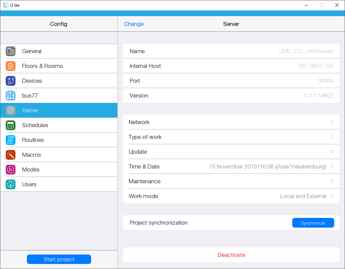Click the Users icon in sidebar
The height and width of the screenshot is (269, 345).
10,185
